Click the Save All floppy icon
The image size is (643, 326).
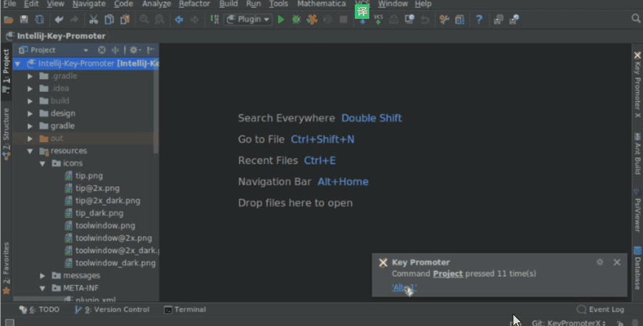coord(24,20)
